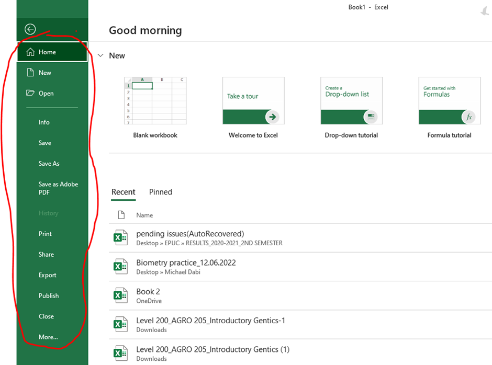Click the back arrow circle icon
Viewport: 492px width, 365px height.
[30, 29]
